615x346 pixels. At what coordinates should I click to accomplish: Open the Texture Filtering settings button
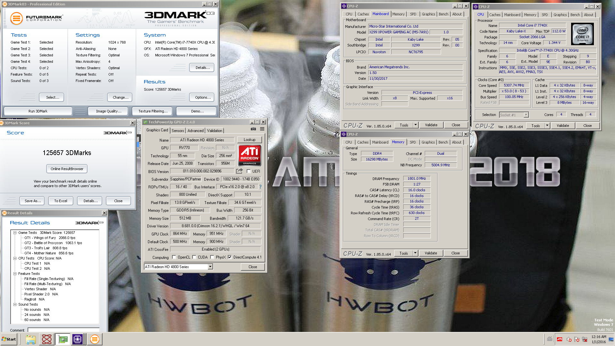click(153, 111)
